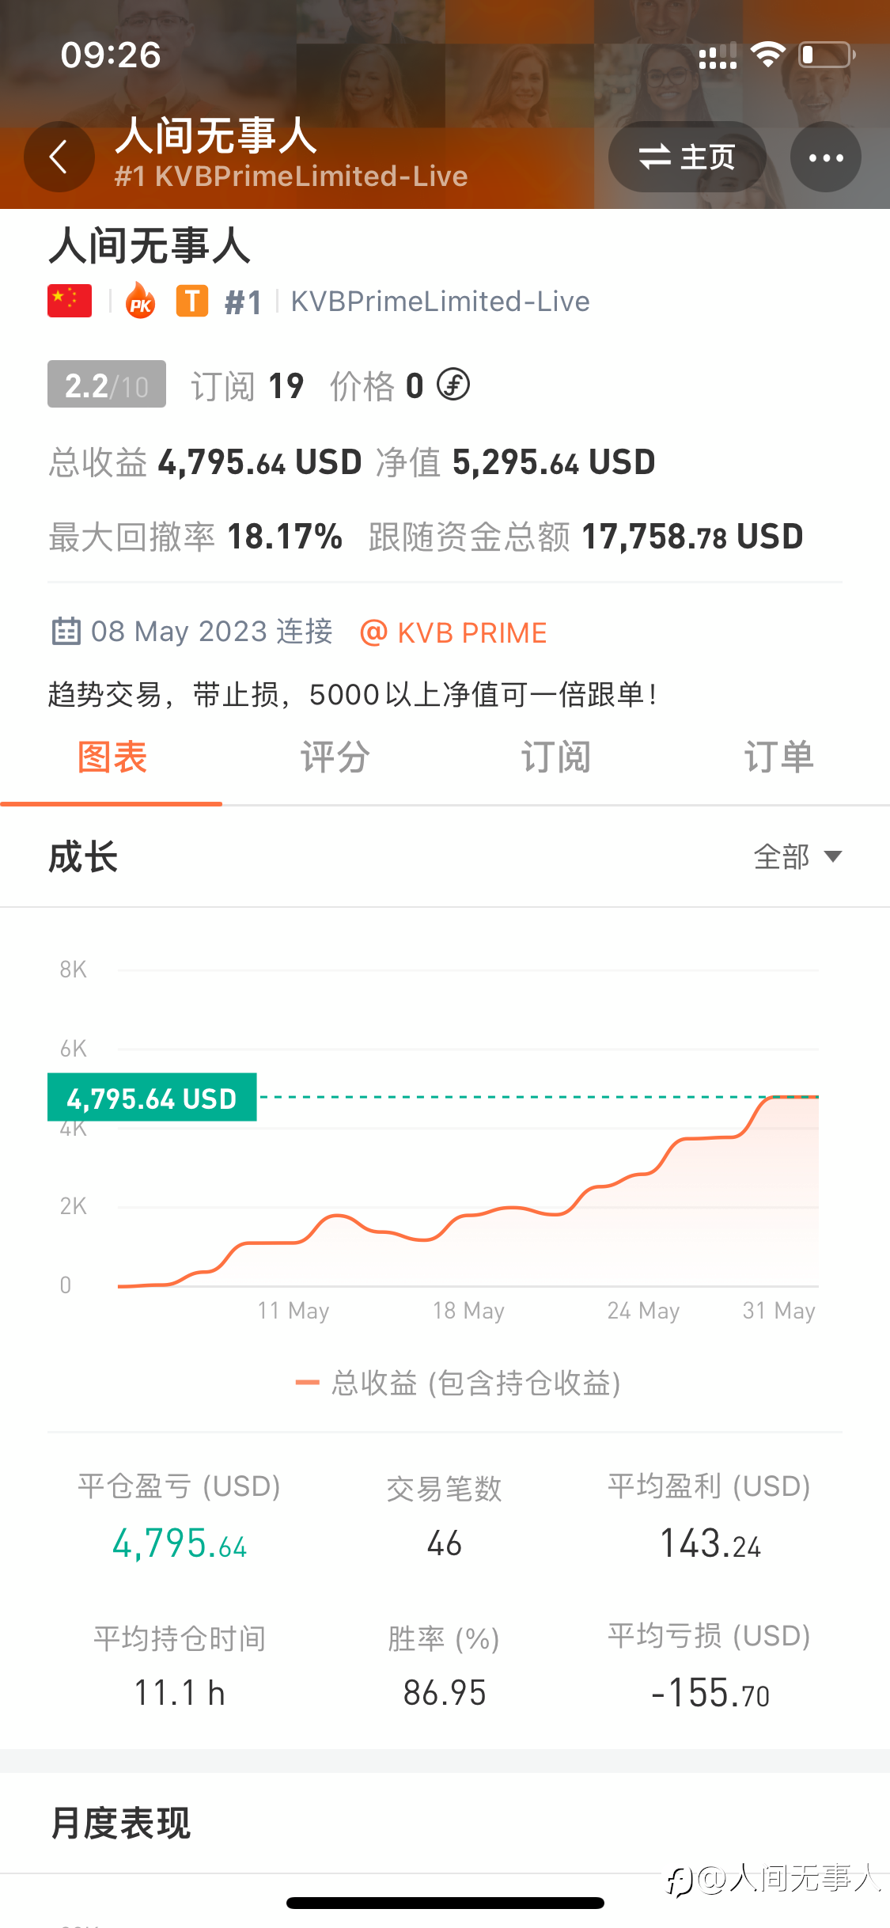The height and width of the screenshot is (1928, 890).
Task: Switch to the 评分 tab
Action: pyautogui.click(x=334, y=757)
